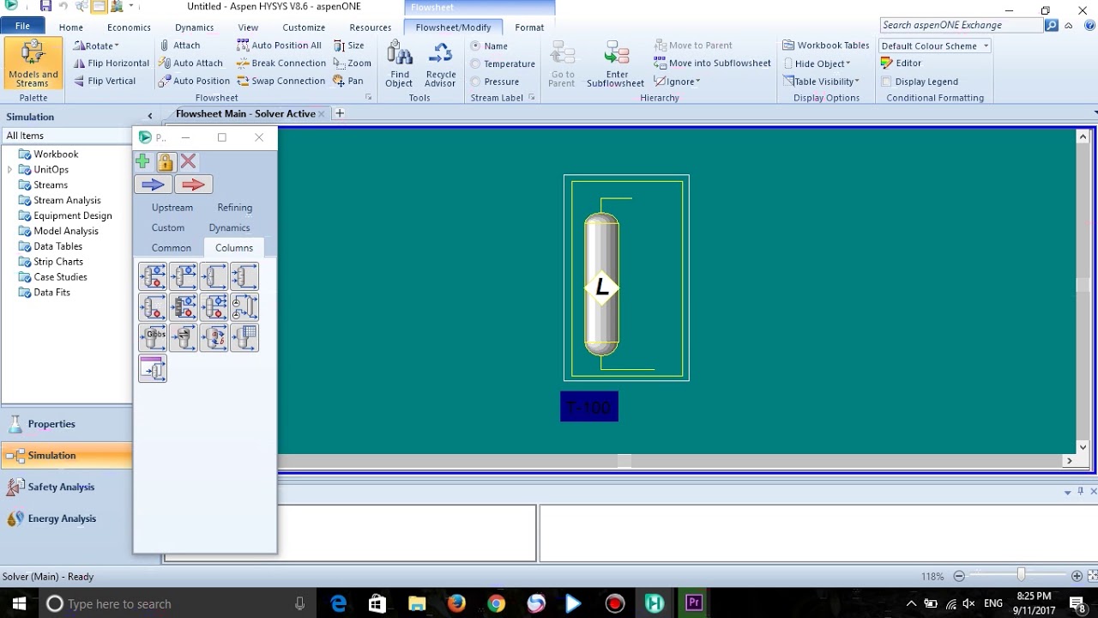Select the first column icon in palette's top row
The height and width of the screenshot is (618, 1098).
(153, 276)
